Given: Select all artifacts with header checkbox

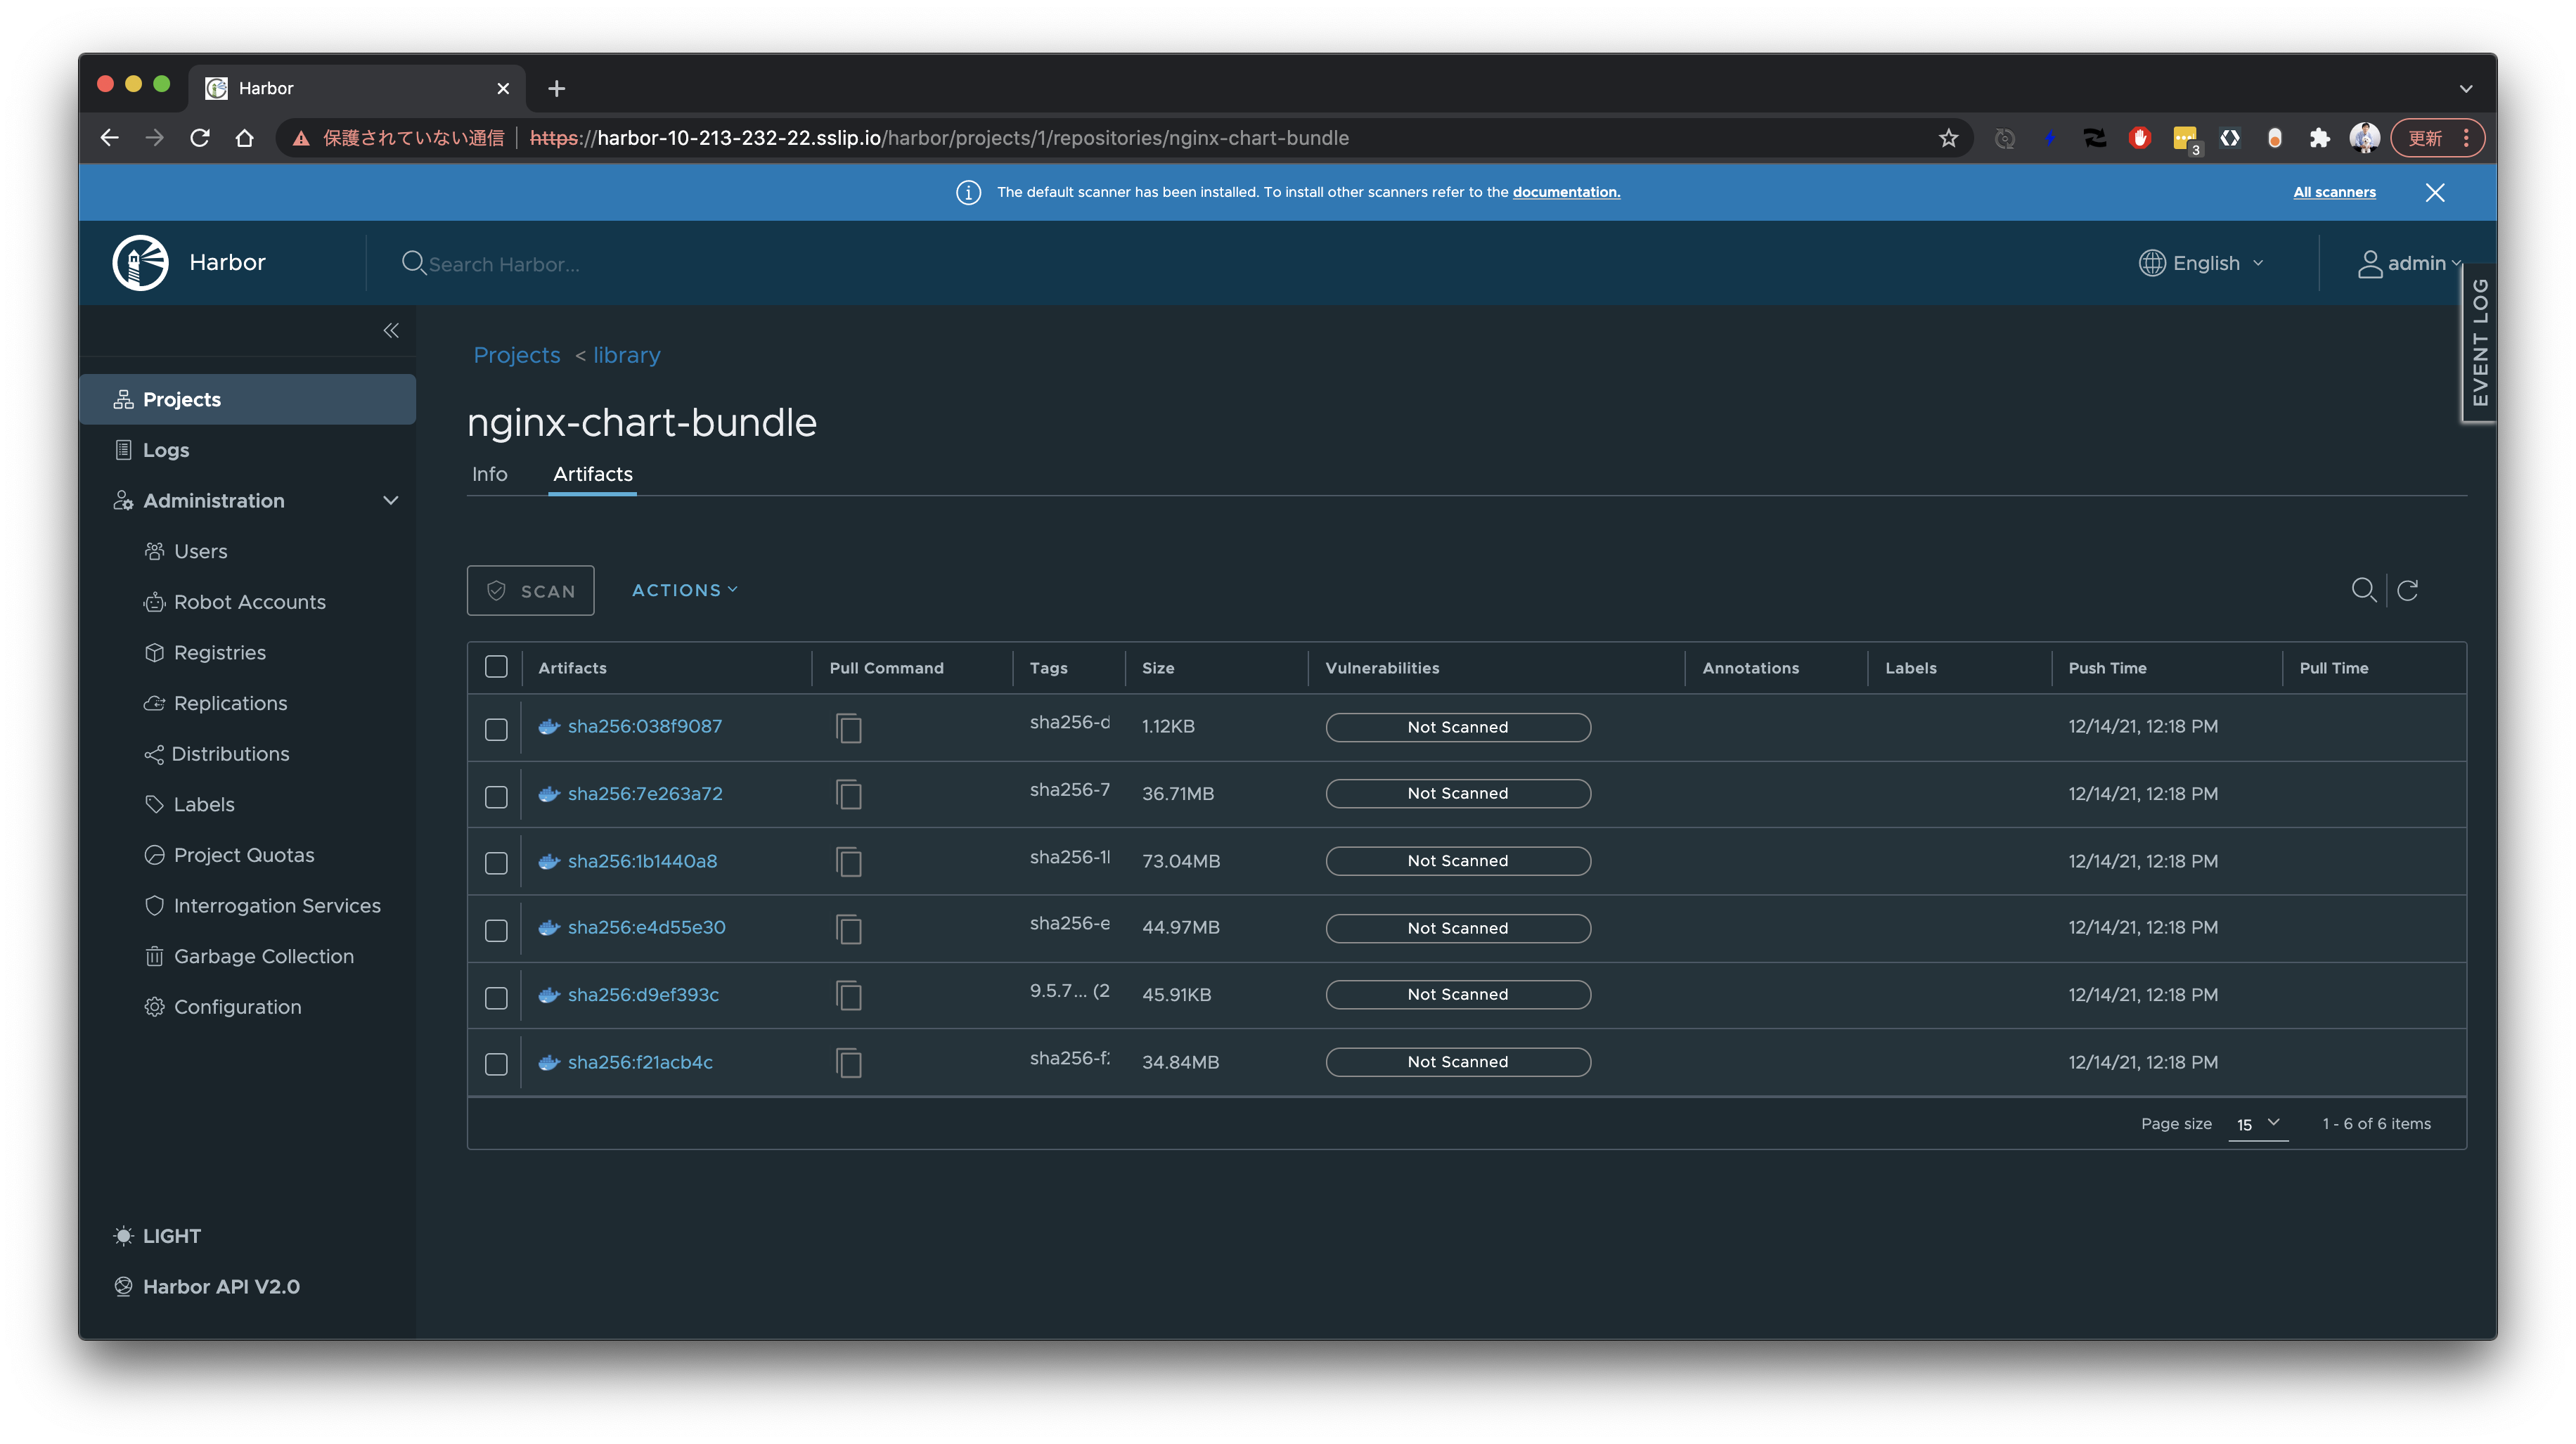Looking at the screenshot, I should point(496,667).
